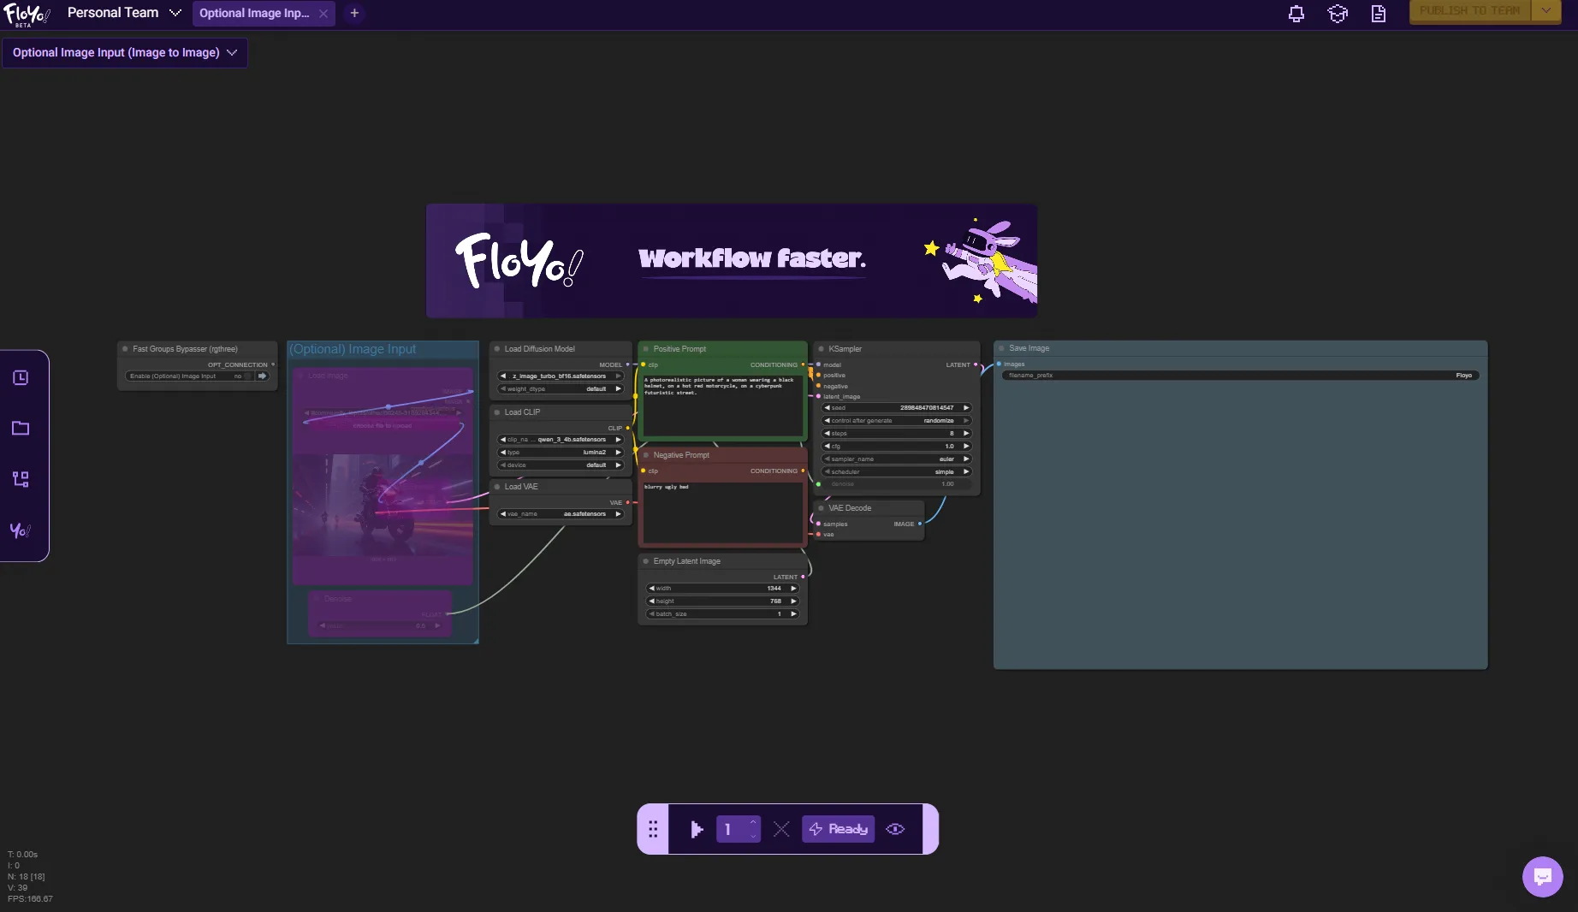Click the run workflow play button
The width and height of the screenshot is (1578, 912).
pyautogui.click(x=697, y=829)
